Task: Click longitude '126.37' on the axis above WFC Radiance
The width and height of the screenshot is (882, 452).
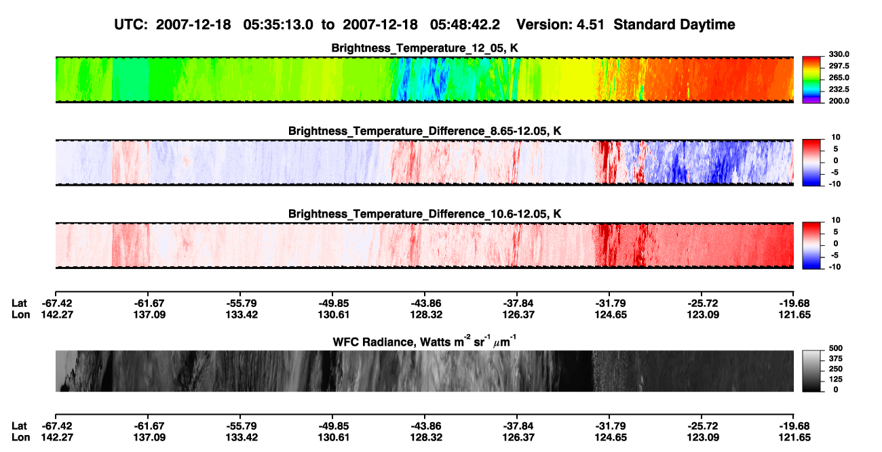Action: point(517,314)
